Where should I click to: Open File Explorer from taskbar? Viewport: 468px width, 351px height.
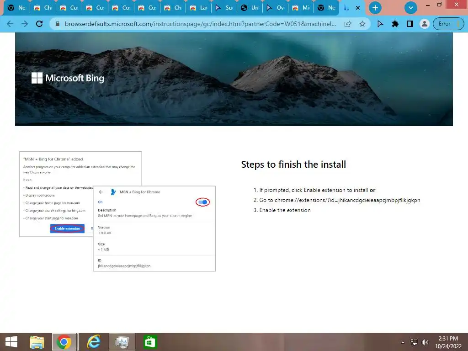pos(37,342)
